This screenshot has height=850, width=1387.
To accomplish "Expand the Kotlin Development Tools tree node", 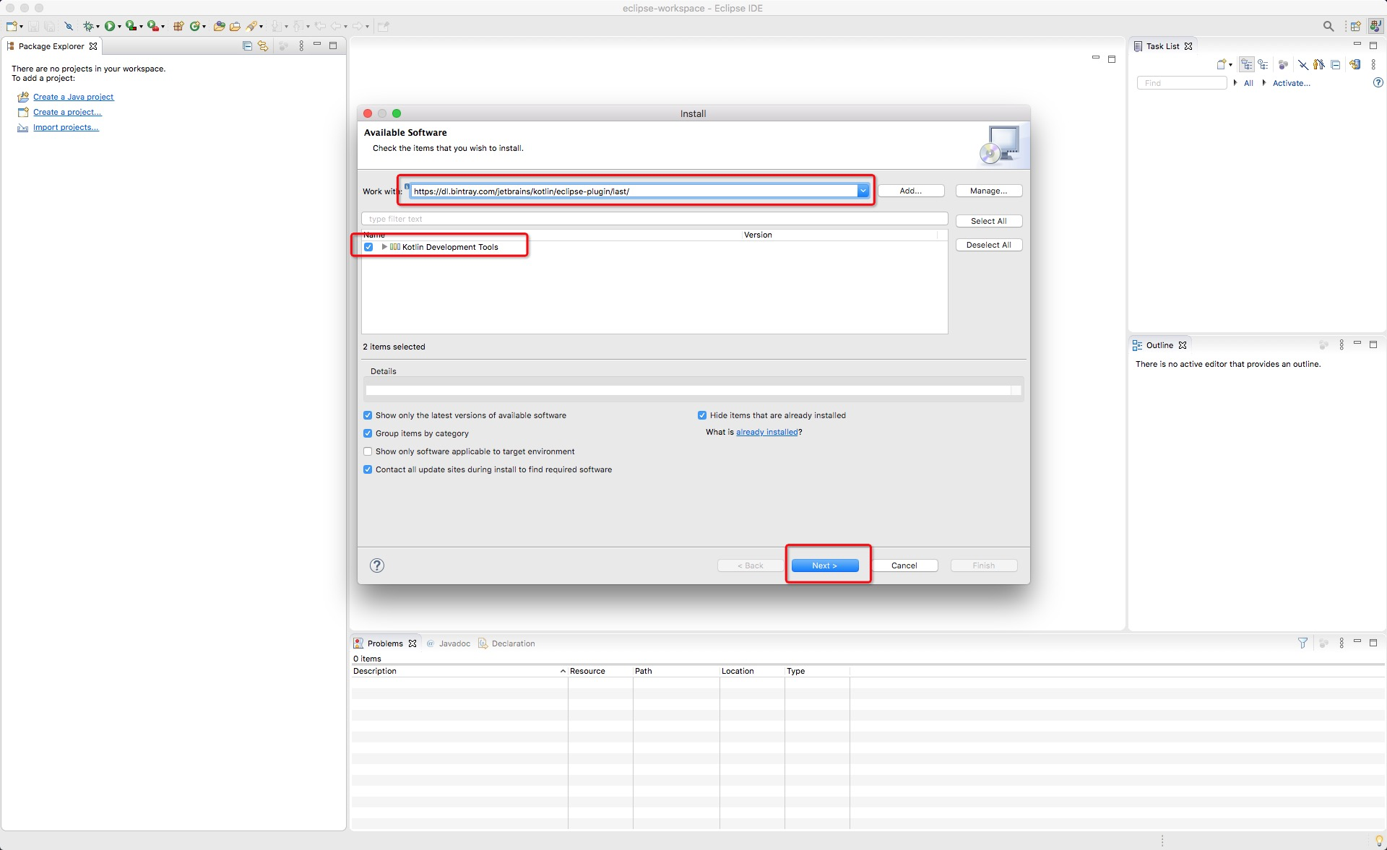I will click(384, 247).
